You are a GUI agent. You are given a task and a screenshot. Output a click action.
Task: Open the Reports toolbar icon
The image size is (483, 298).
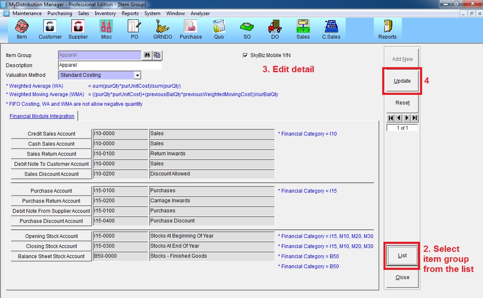tap(387, 29)
